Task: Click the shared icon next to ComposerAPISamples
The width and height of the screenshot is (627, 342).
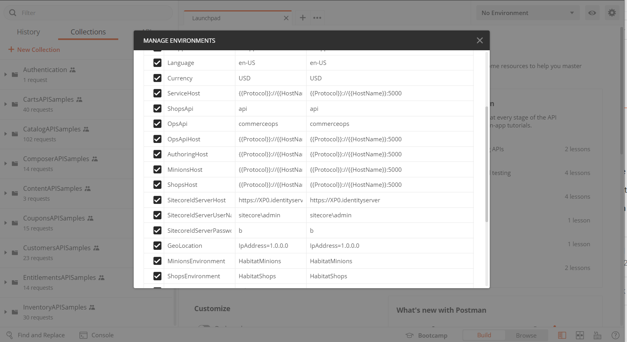Action: point(95,159)
